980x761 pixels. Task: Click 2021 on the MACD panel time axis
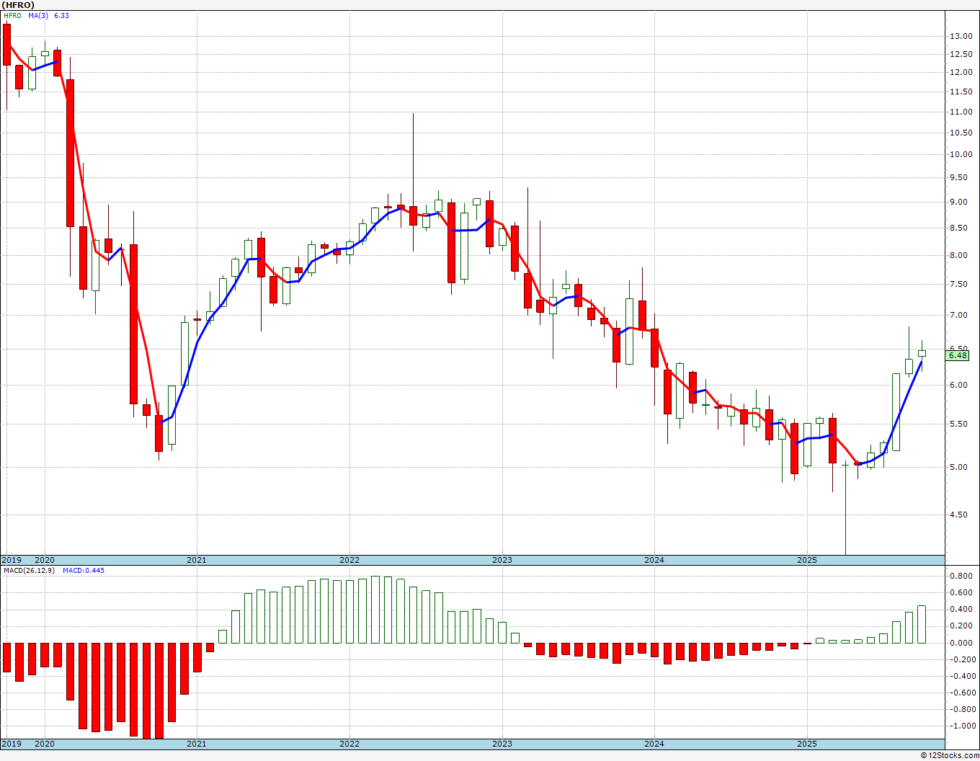coord(197,744)
